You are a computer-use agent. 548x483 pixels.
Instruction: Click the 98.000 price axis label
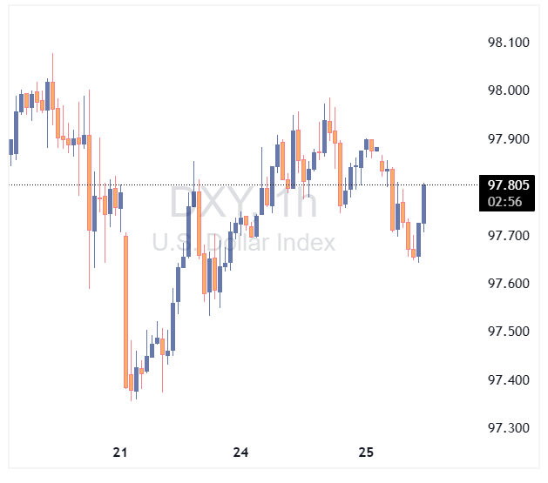[509, 91]
